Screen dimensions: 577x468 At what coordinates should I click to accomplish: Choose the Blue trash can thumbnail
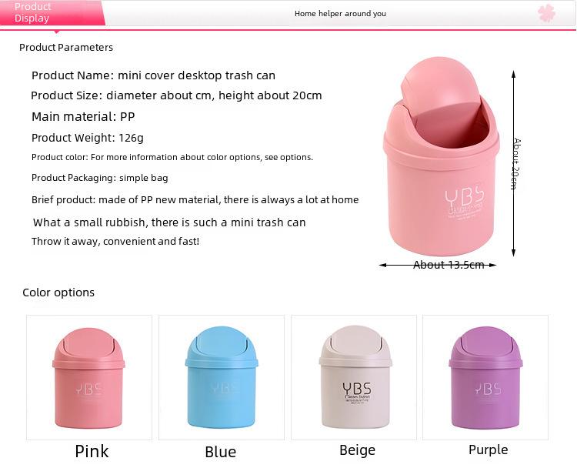pyautogui.click(x=222, y=377)
